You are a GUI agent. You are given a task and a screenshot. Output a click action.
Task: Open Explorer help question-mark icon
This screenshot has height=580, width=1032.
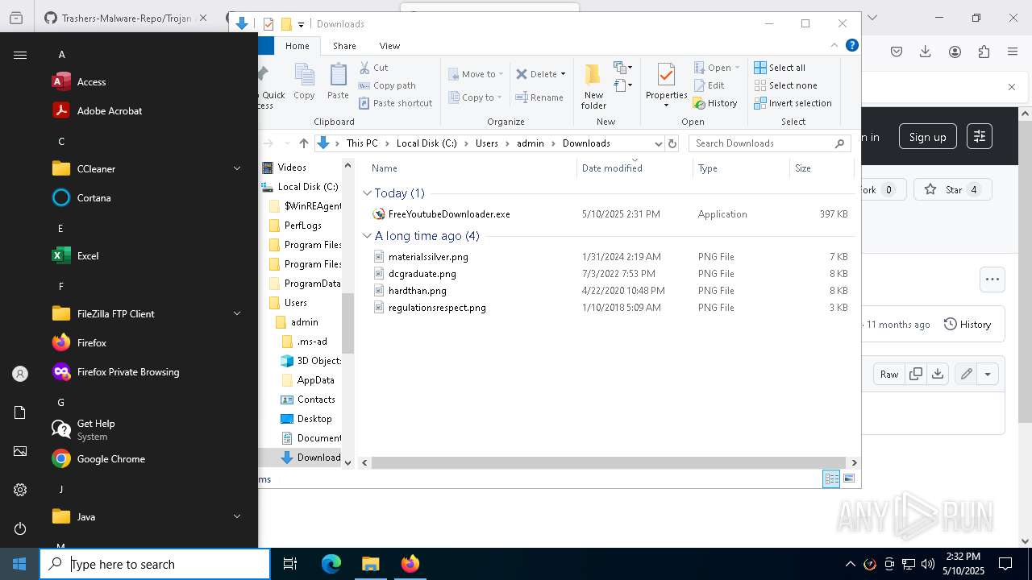851,45
